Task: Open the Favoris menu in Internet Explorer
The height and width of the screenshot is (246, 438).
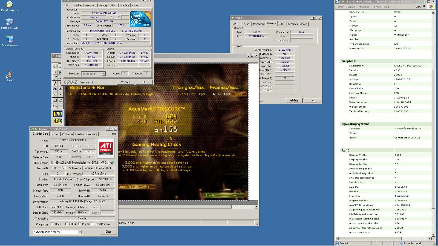Action: [376, 7]
